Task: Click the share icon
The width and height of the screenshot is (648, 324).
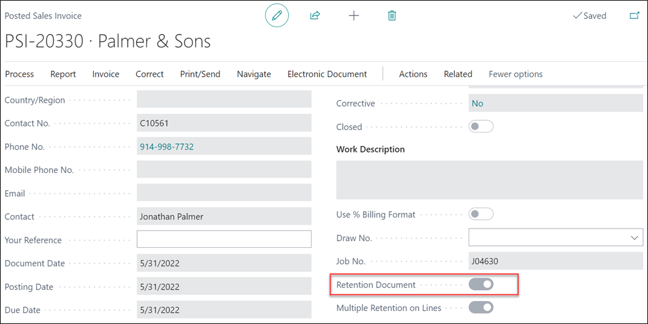Action: pyautogui.click(x=315, y=15)
